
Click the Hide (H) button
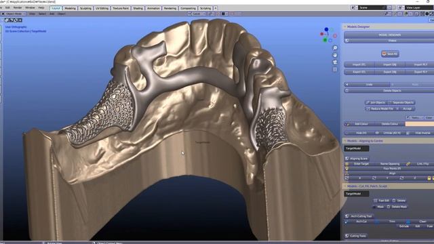[x=359, y=133]
